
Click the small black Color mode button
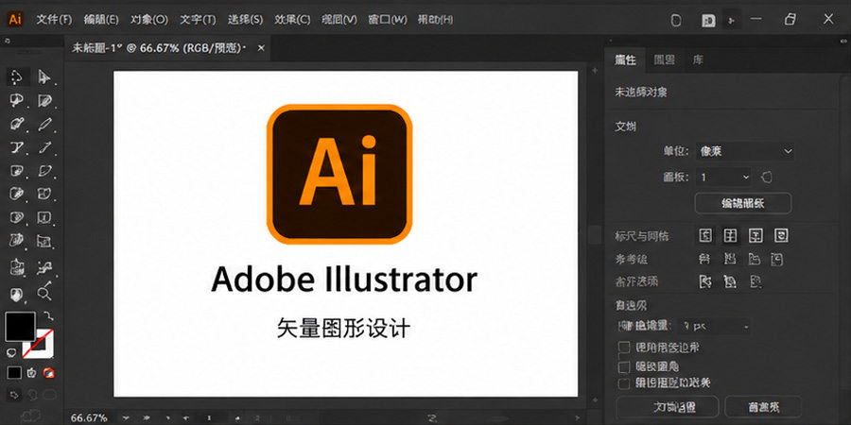14,373
